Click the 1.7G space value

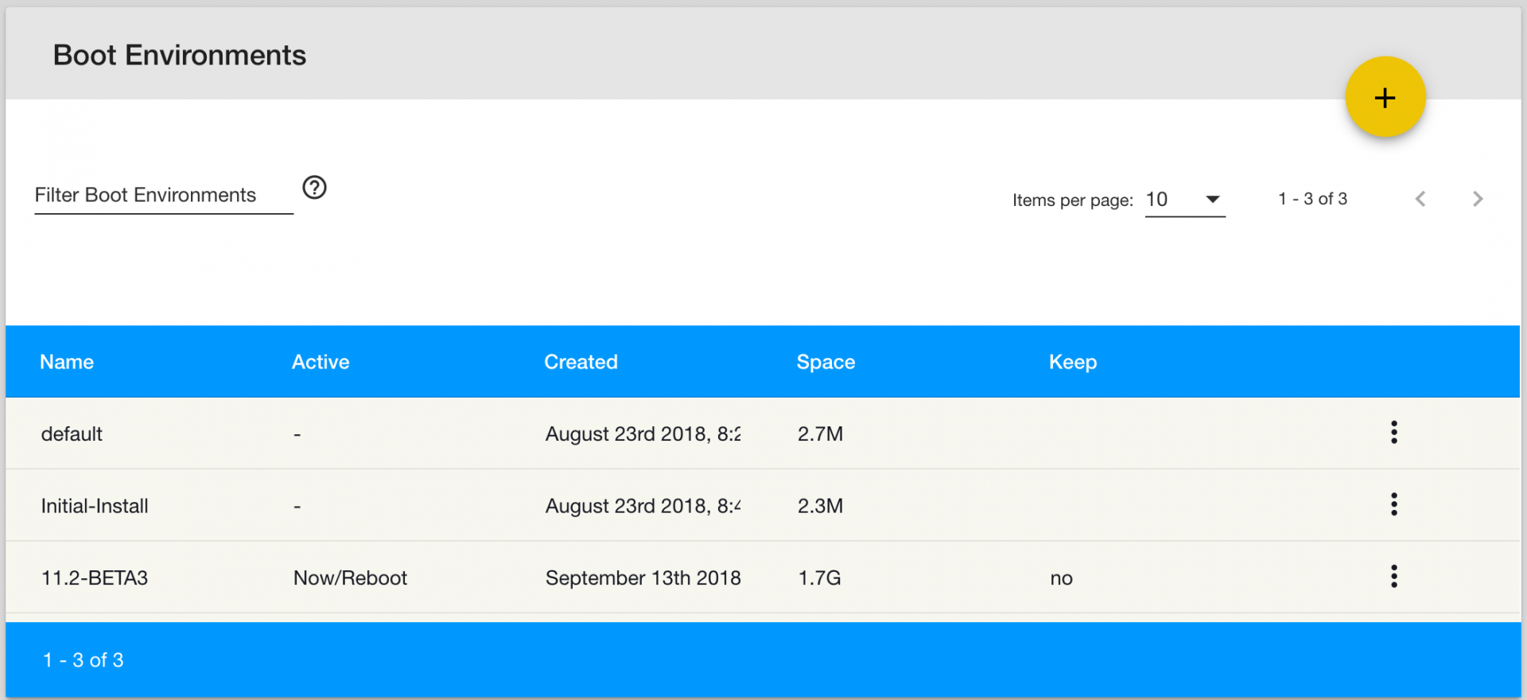(819, 578)
